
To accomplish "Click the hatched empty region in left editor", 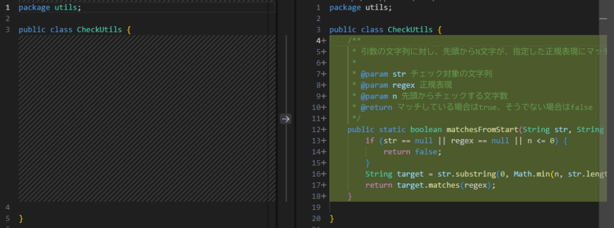I will tap(147, 118).
